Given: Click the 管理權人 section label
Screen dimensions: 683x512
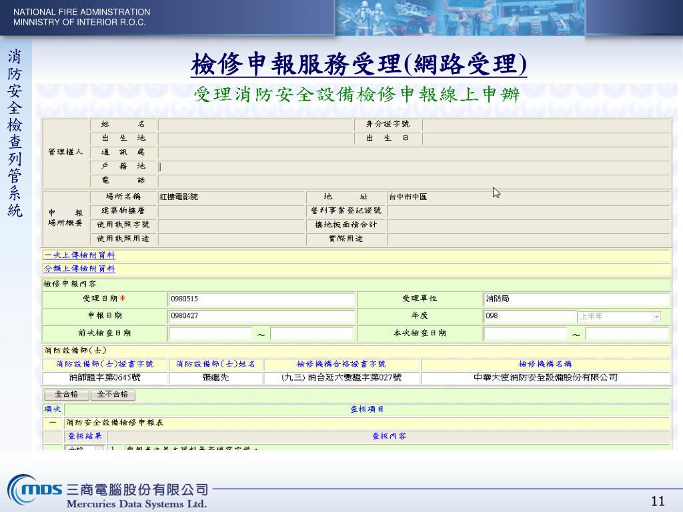Looking at the screenshot, I should pyautogui.click(x=65, y=152).
